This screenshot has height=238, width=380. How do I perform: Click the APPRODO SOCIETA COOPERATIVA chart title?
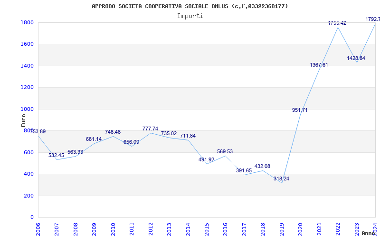tap(190, 6)
